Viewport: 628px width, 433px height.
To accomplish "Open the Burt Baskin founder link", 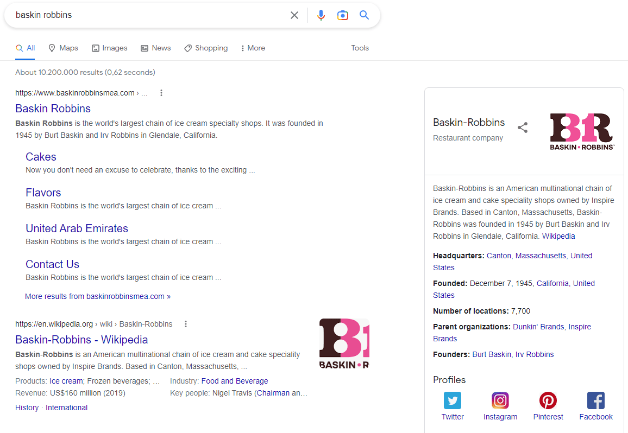I will [x=492, y=354].
